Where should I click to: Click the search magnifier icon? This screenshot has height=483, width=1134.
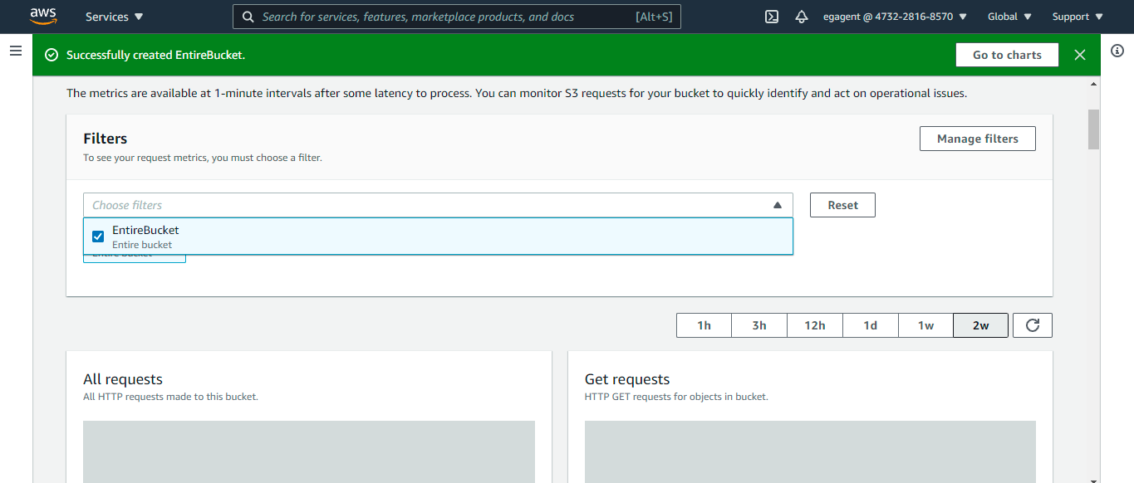[x=248, y=17]
